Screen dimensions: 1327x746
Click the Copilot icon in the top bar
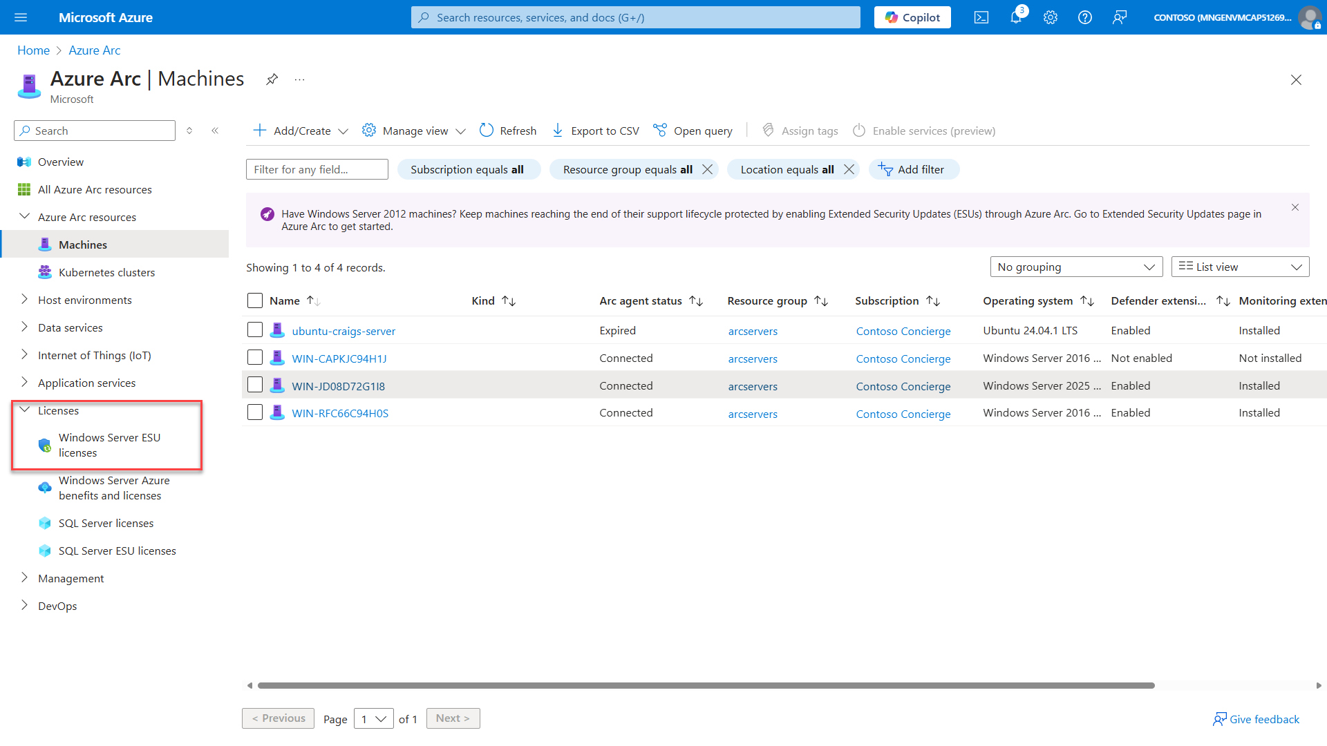(x=912, y=17)
